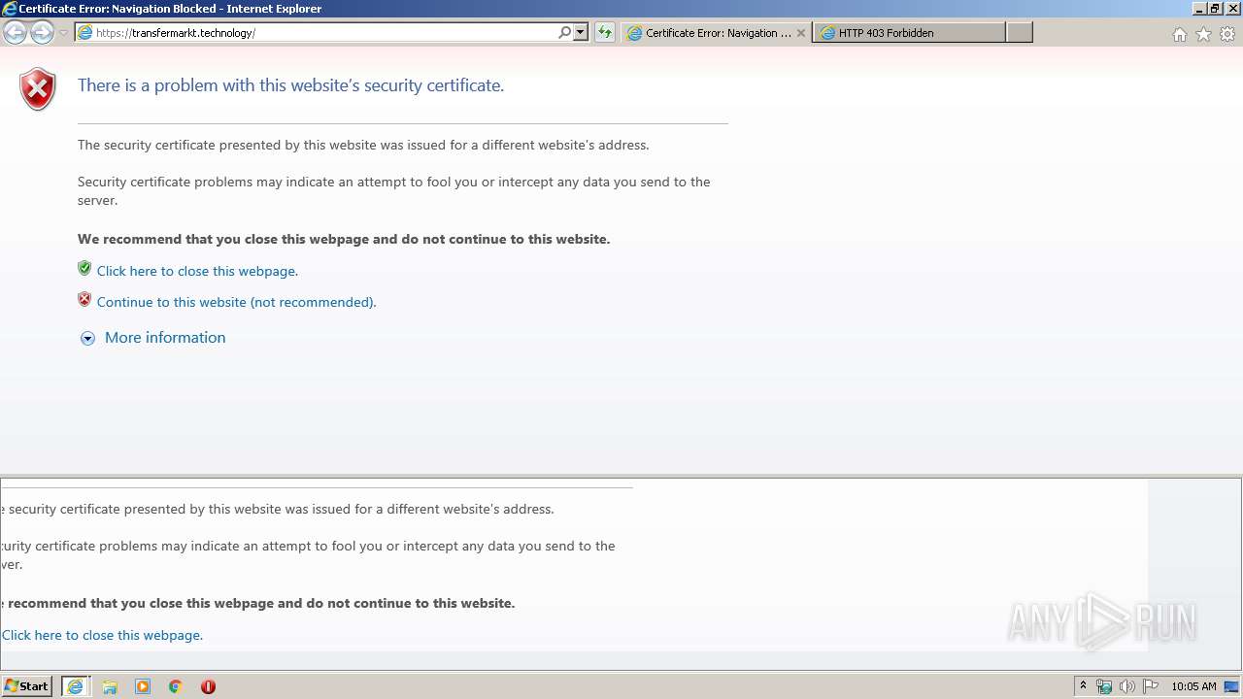Screen dimensions: 1243x699
Task: Switch to Certificate Error: Navigation tab
Action: pos(717,32)
